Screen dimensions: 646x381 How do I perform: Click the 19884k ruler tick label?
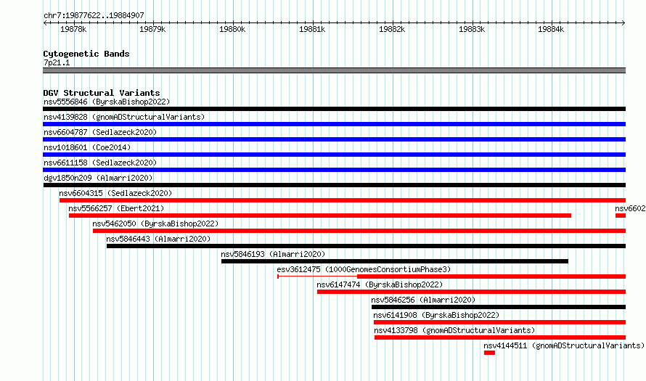click(551, 29)
